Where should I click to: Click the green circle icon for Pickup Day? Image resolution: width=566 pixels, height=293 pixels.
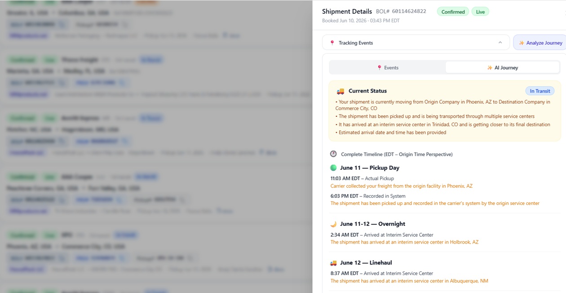click(333, 168)
